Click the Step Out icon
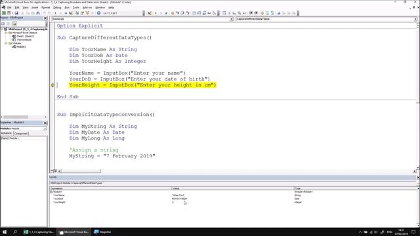The height and width of the screenshot is (236, 420). click(x=187, y=13)
